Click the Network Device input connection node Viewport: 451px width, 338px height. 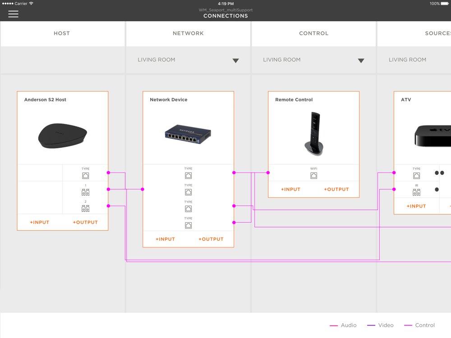click(x=143, y=189)
